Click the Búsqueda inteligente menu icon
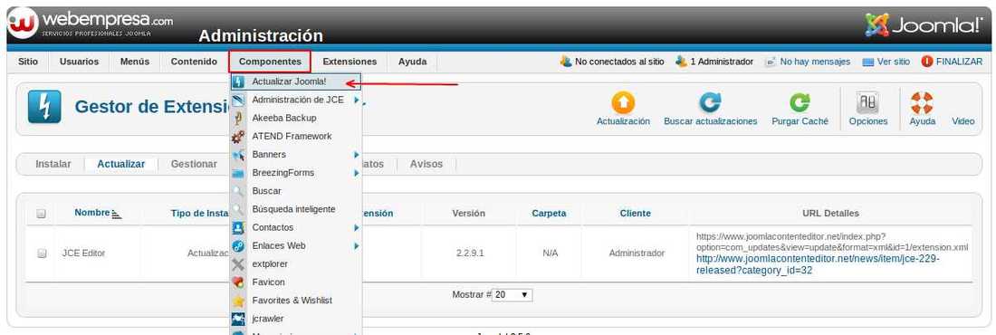 (x=238, y=209)
